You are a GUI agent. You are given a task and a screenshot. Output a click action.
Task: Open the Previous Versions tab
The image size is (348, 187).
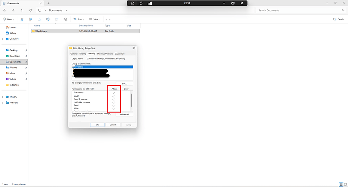click(x=105, y=54)
